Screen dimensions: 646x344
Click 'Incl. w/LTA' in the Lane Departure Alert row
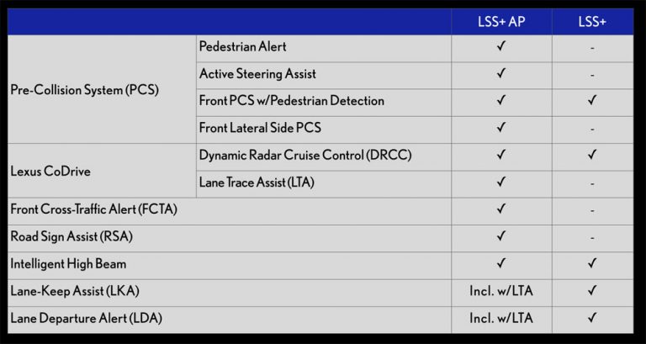pyautogui.click(x=501, y=318)
